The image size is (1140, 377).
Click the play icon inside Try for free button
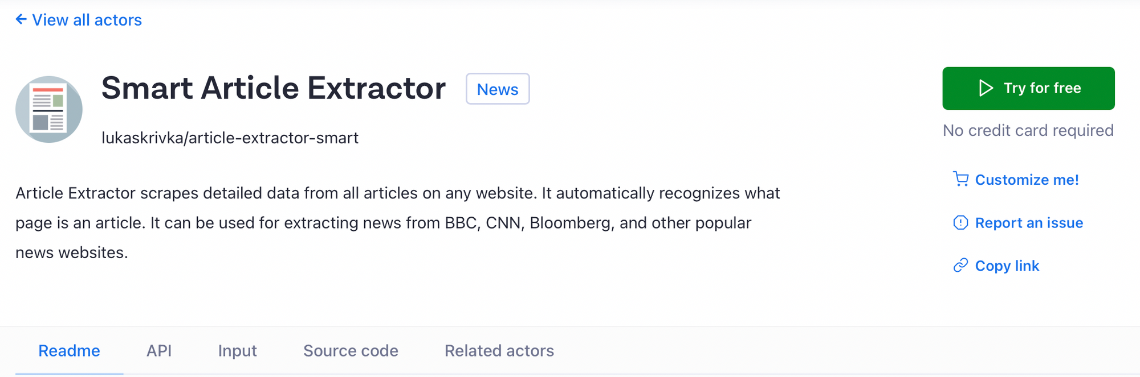(986, 88)
